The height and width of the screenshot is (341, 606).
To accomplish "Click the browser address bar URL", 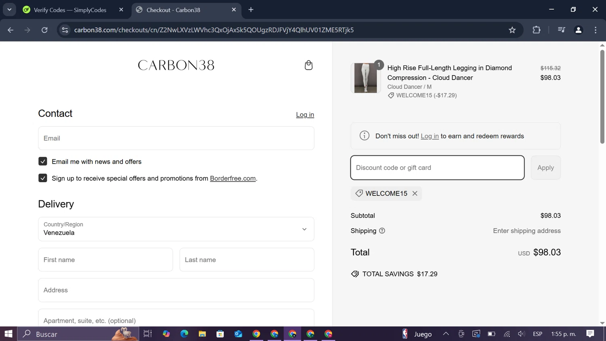I will click(x=214, y=30).
